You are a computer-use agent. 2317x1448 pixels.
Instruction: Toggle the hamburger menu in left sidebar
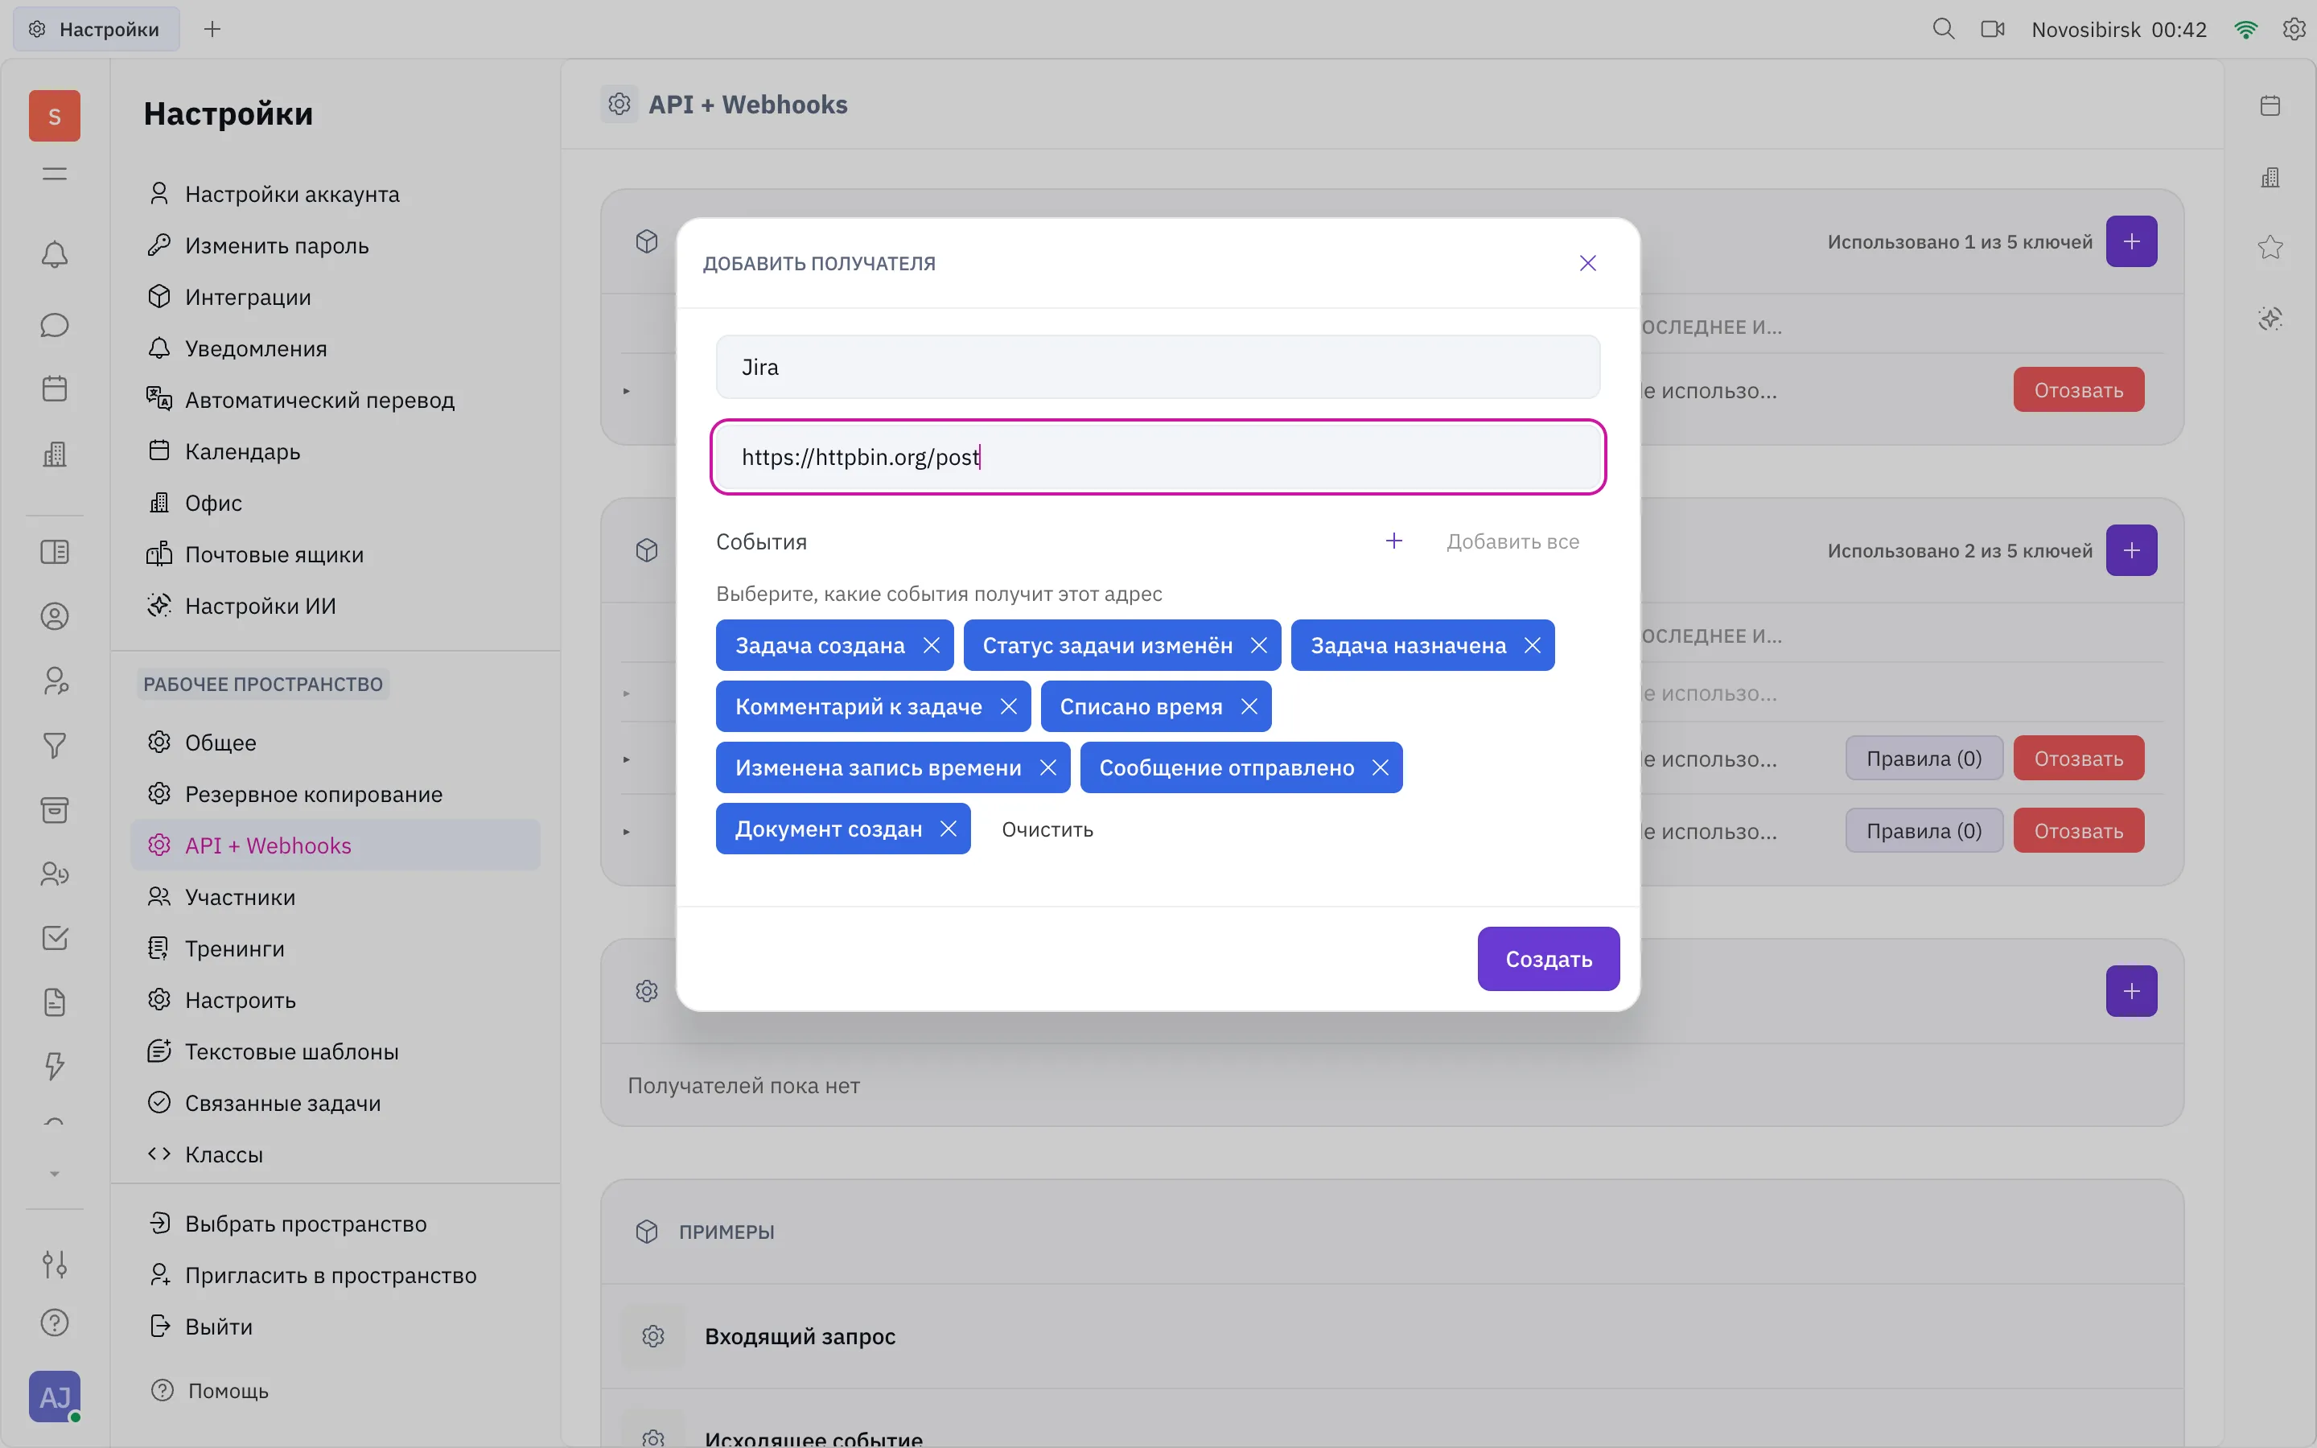click(55, 173)
